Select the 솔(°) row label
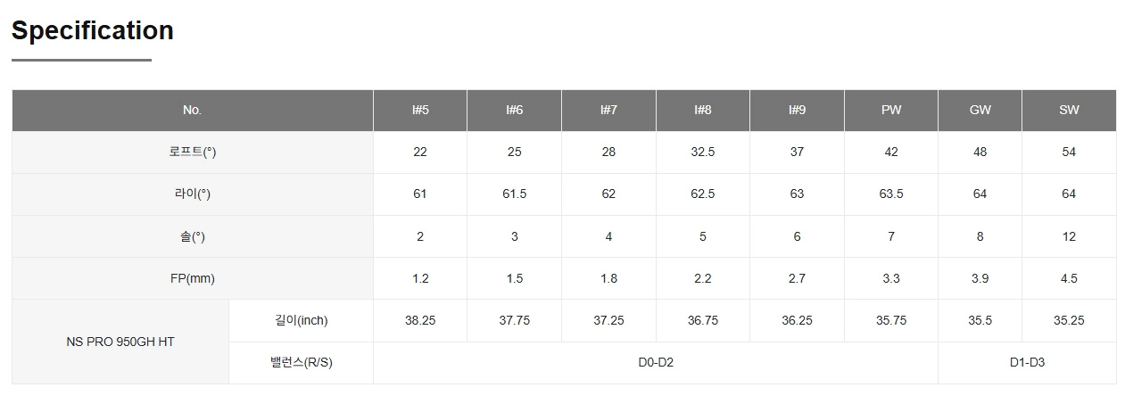 point(193,236)
